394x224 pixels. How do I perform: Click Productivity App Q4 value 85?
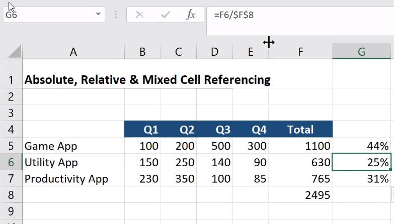click(x=251, y=179)
